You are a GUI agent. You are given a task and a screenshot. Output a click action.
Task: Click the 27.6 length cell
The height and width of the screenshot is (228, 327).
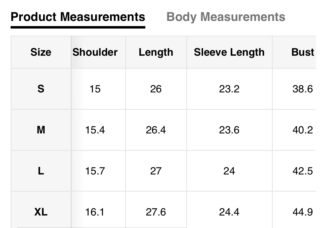coord(156,212)
